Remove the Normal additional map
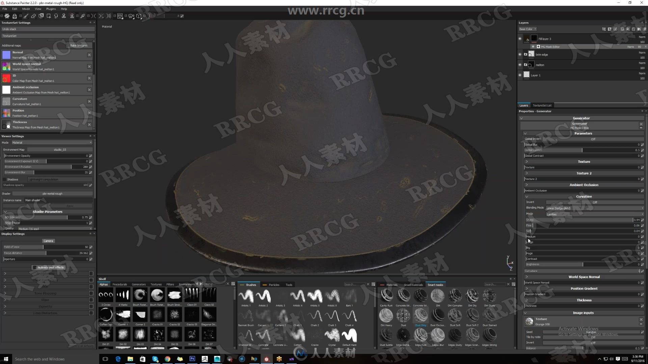The image size is (648, 364). point(89,55)
